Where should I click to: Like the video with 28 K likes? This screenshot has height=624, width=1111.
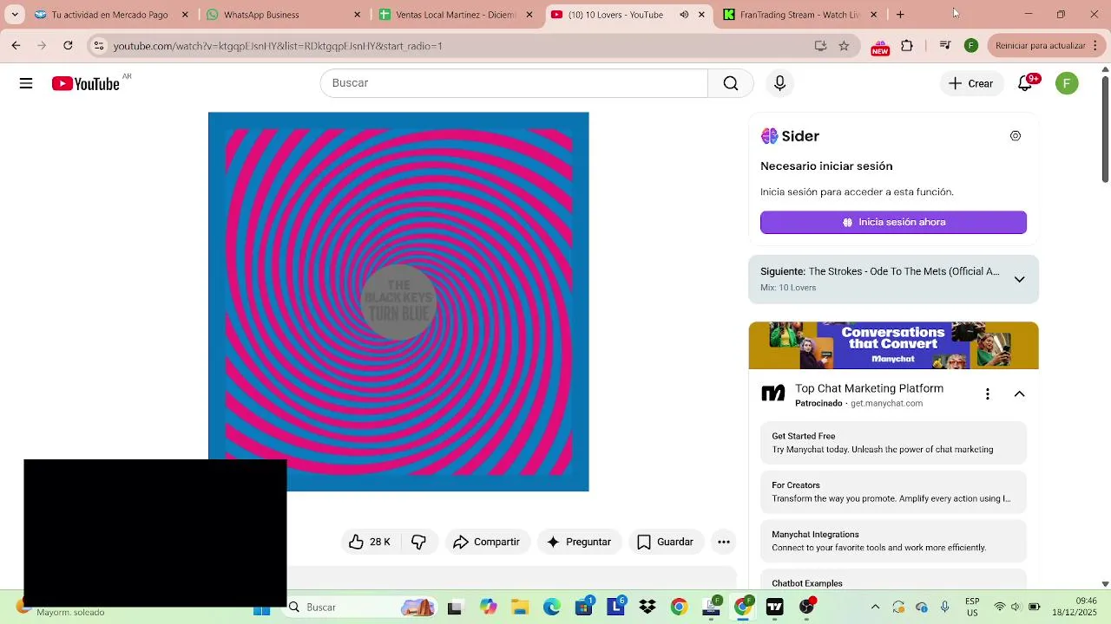370,542
